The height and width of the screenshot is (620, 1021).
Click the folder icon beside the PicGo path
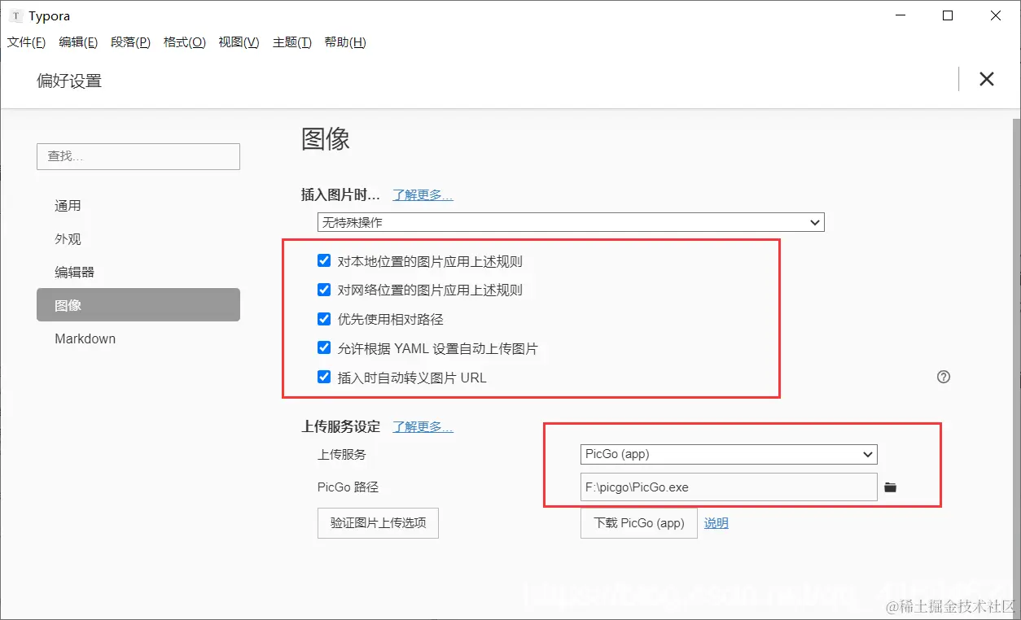890,487
